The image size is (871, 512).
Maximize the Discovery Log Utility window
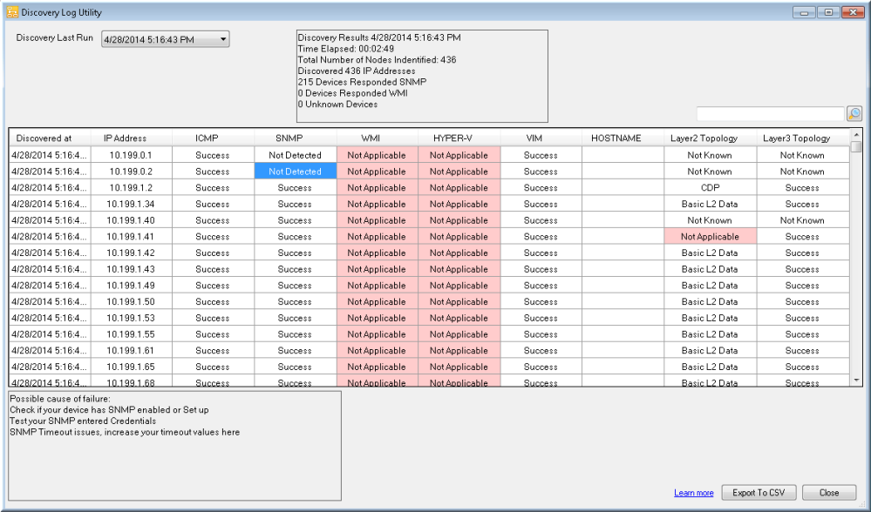(828, 12)
